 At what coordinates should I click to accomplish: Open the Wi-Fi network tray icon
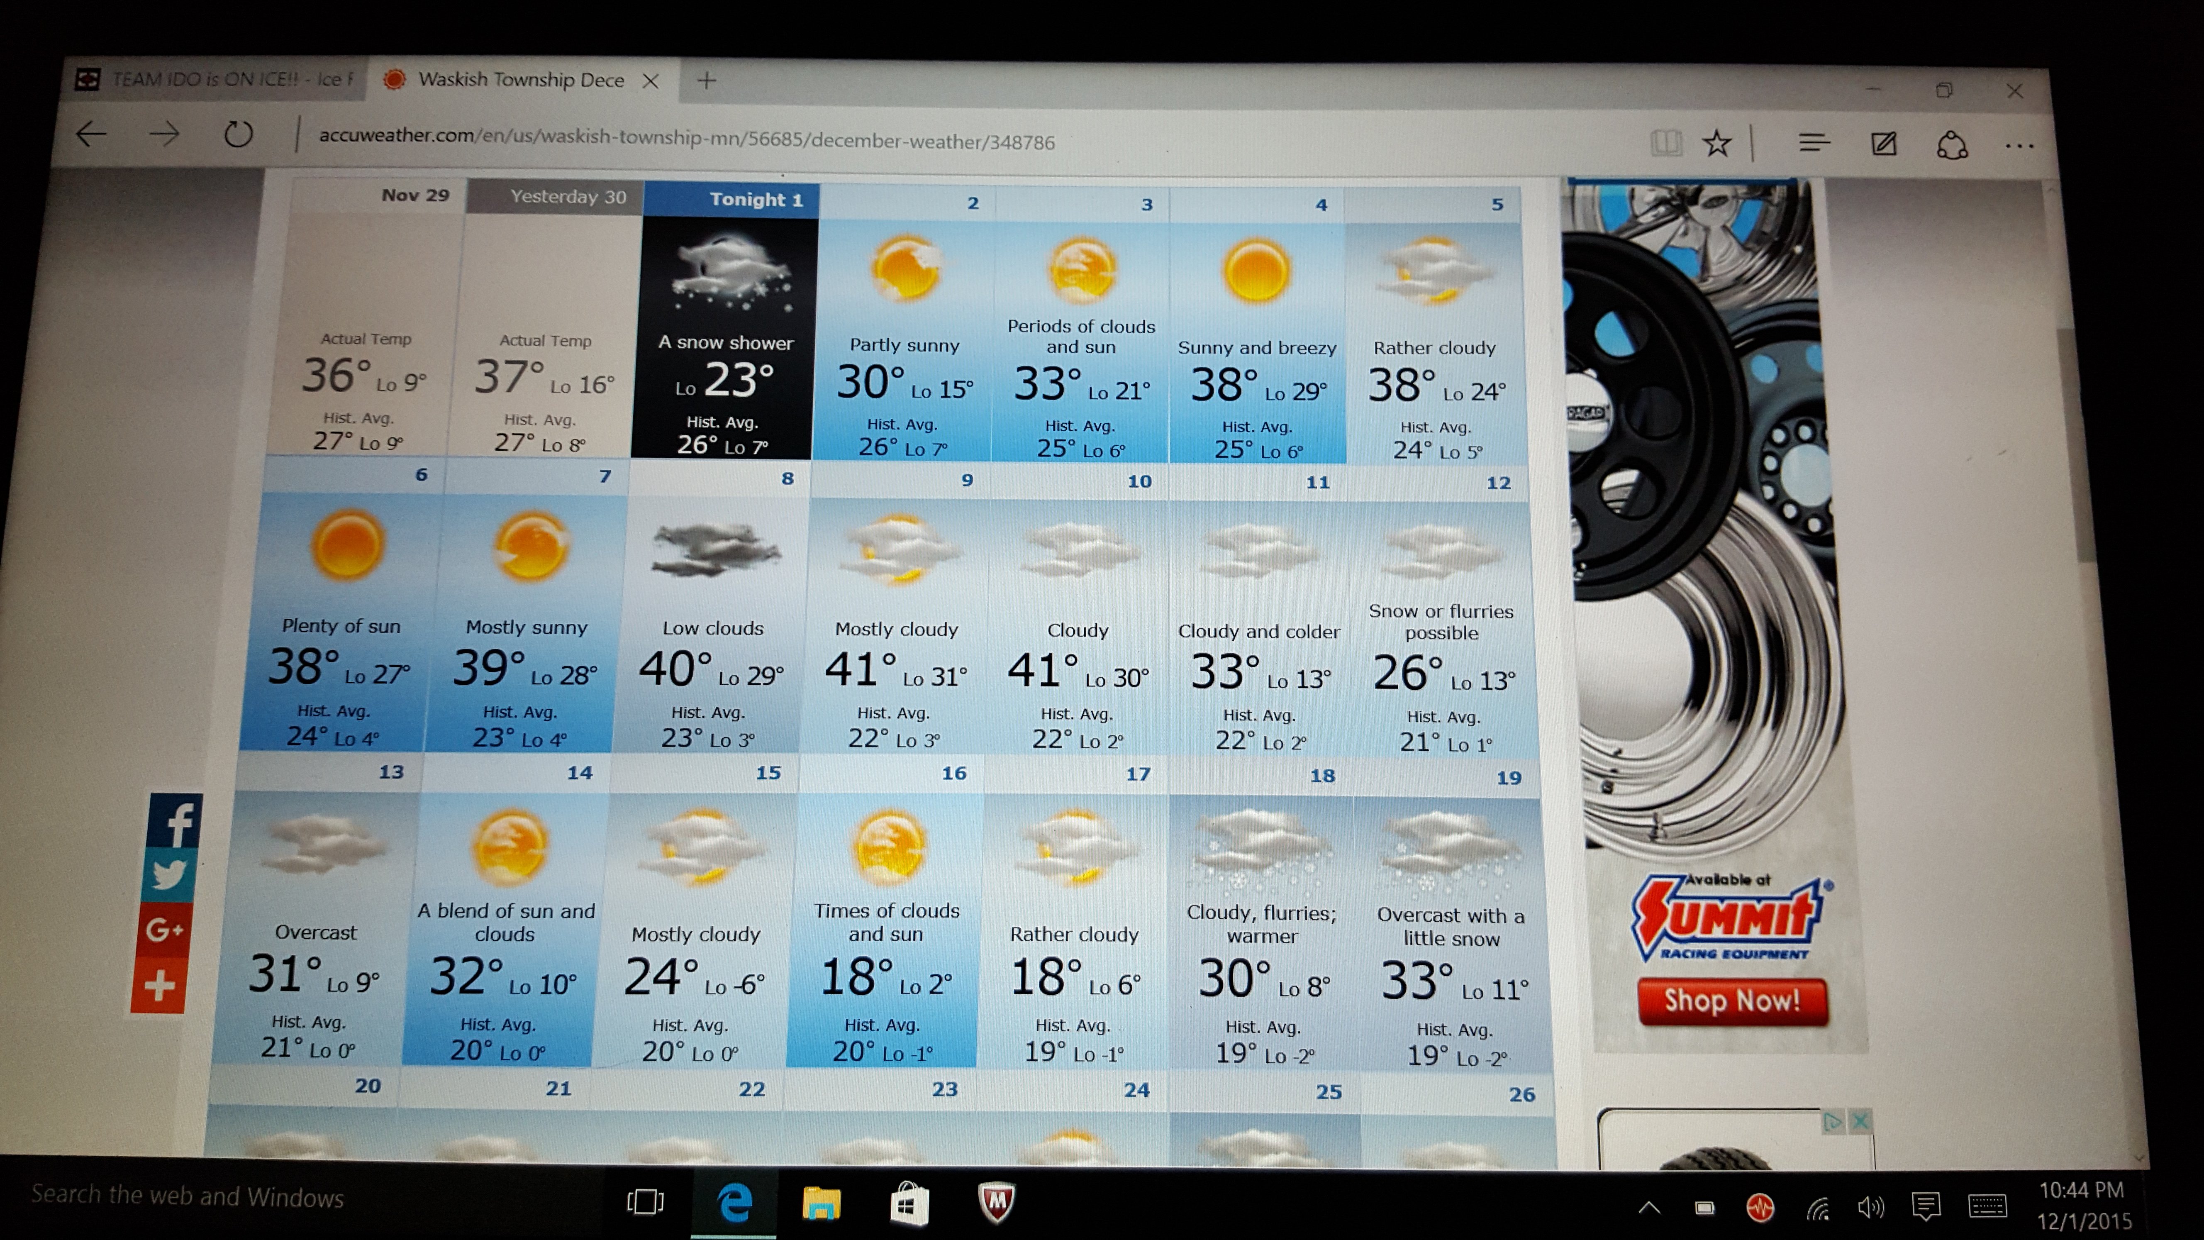coord(1817,1208)
